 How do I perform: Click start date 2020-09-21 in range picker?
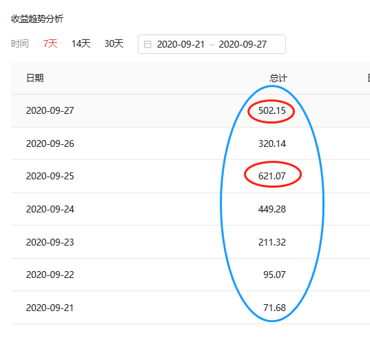tap(181, 44)
